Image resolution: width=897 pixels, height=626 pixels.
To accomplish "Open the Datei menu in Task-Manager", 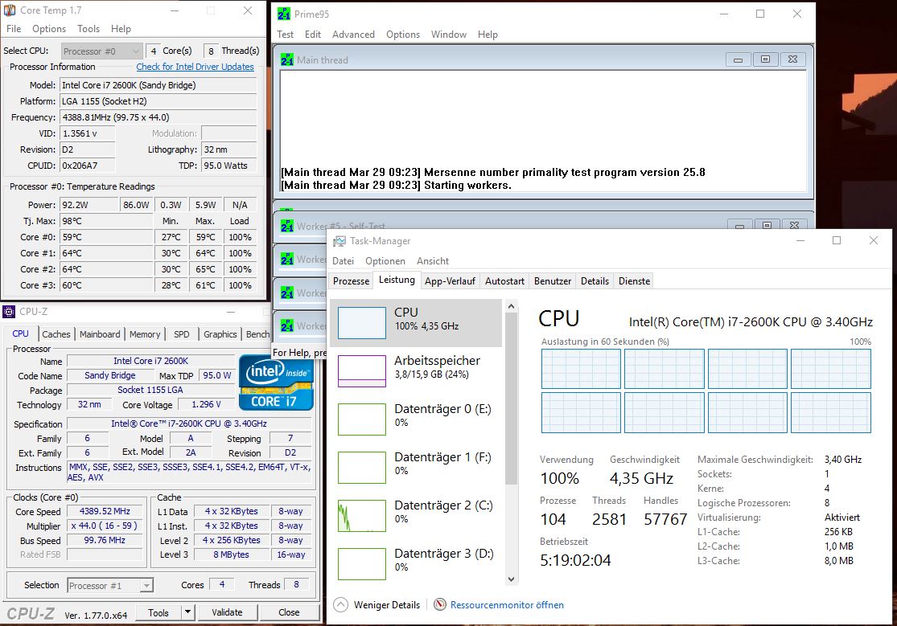I will [x=343, y=260].
